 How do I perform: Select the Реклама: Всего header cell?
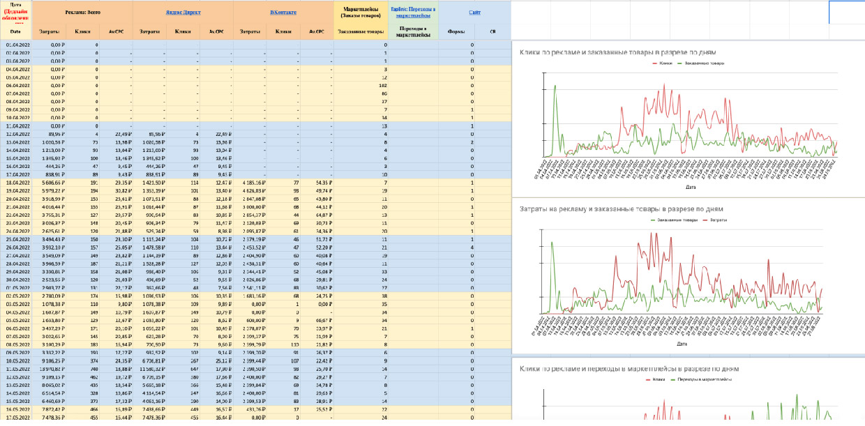pos(82,12)
